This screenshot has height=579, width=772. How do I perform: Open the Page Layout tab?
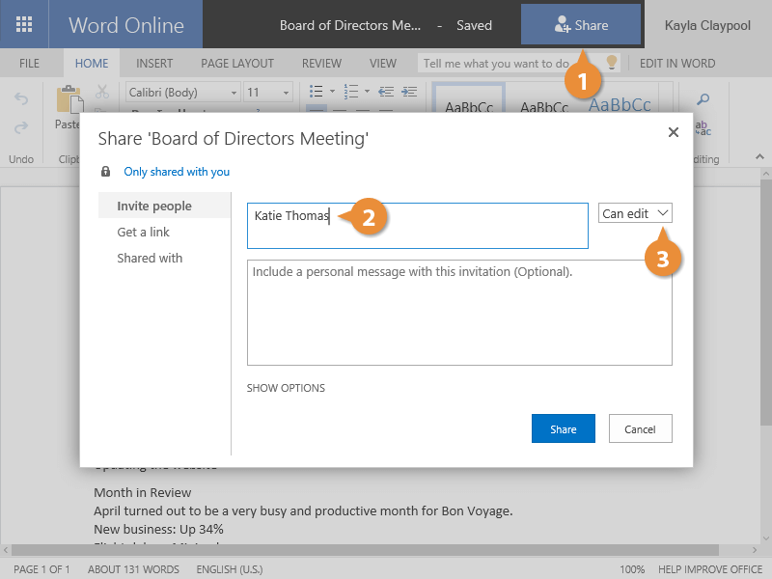click(x=237, y=64)
